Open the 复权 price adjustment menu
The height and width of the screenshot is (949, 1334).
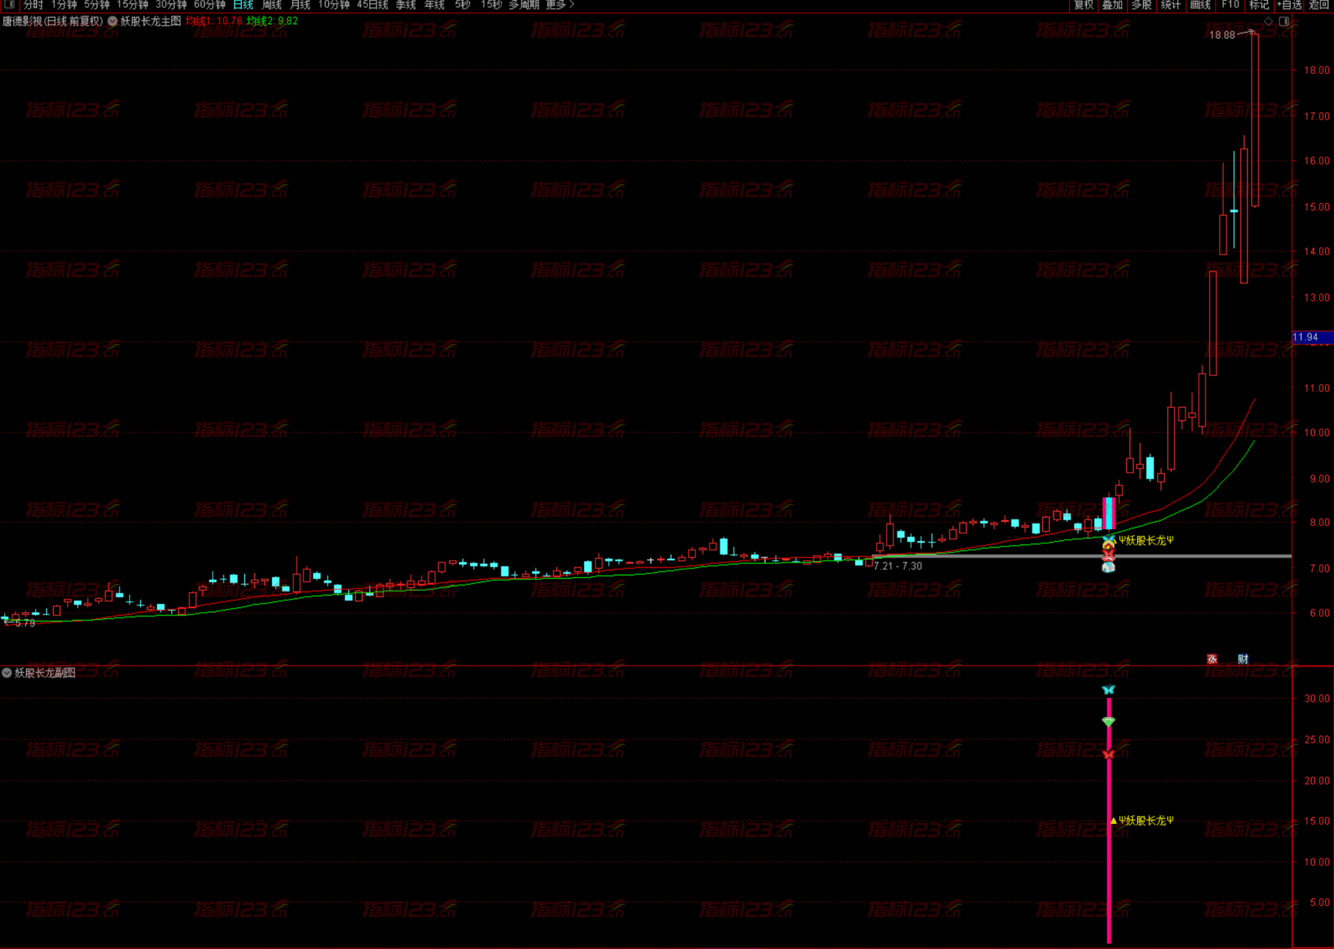coord(1084,4)
